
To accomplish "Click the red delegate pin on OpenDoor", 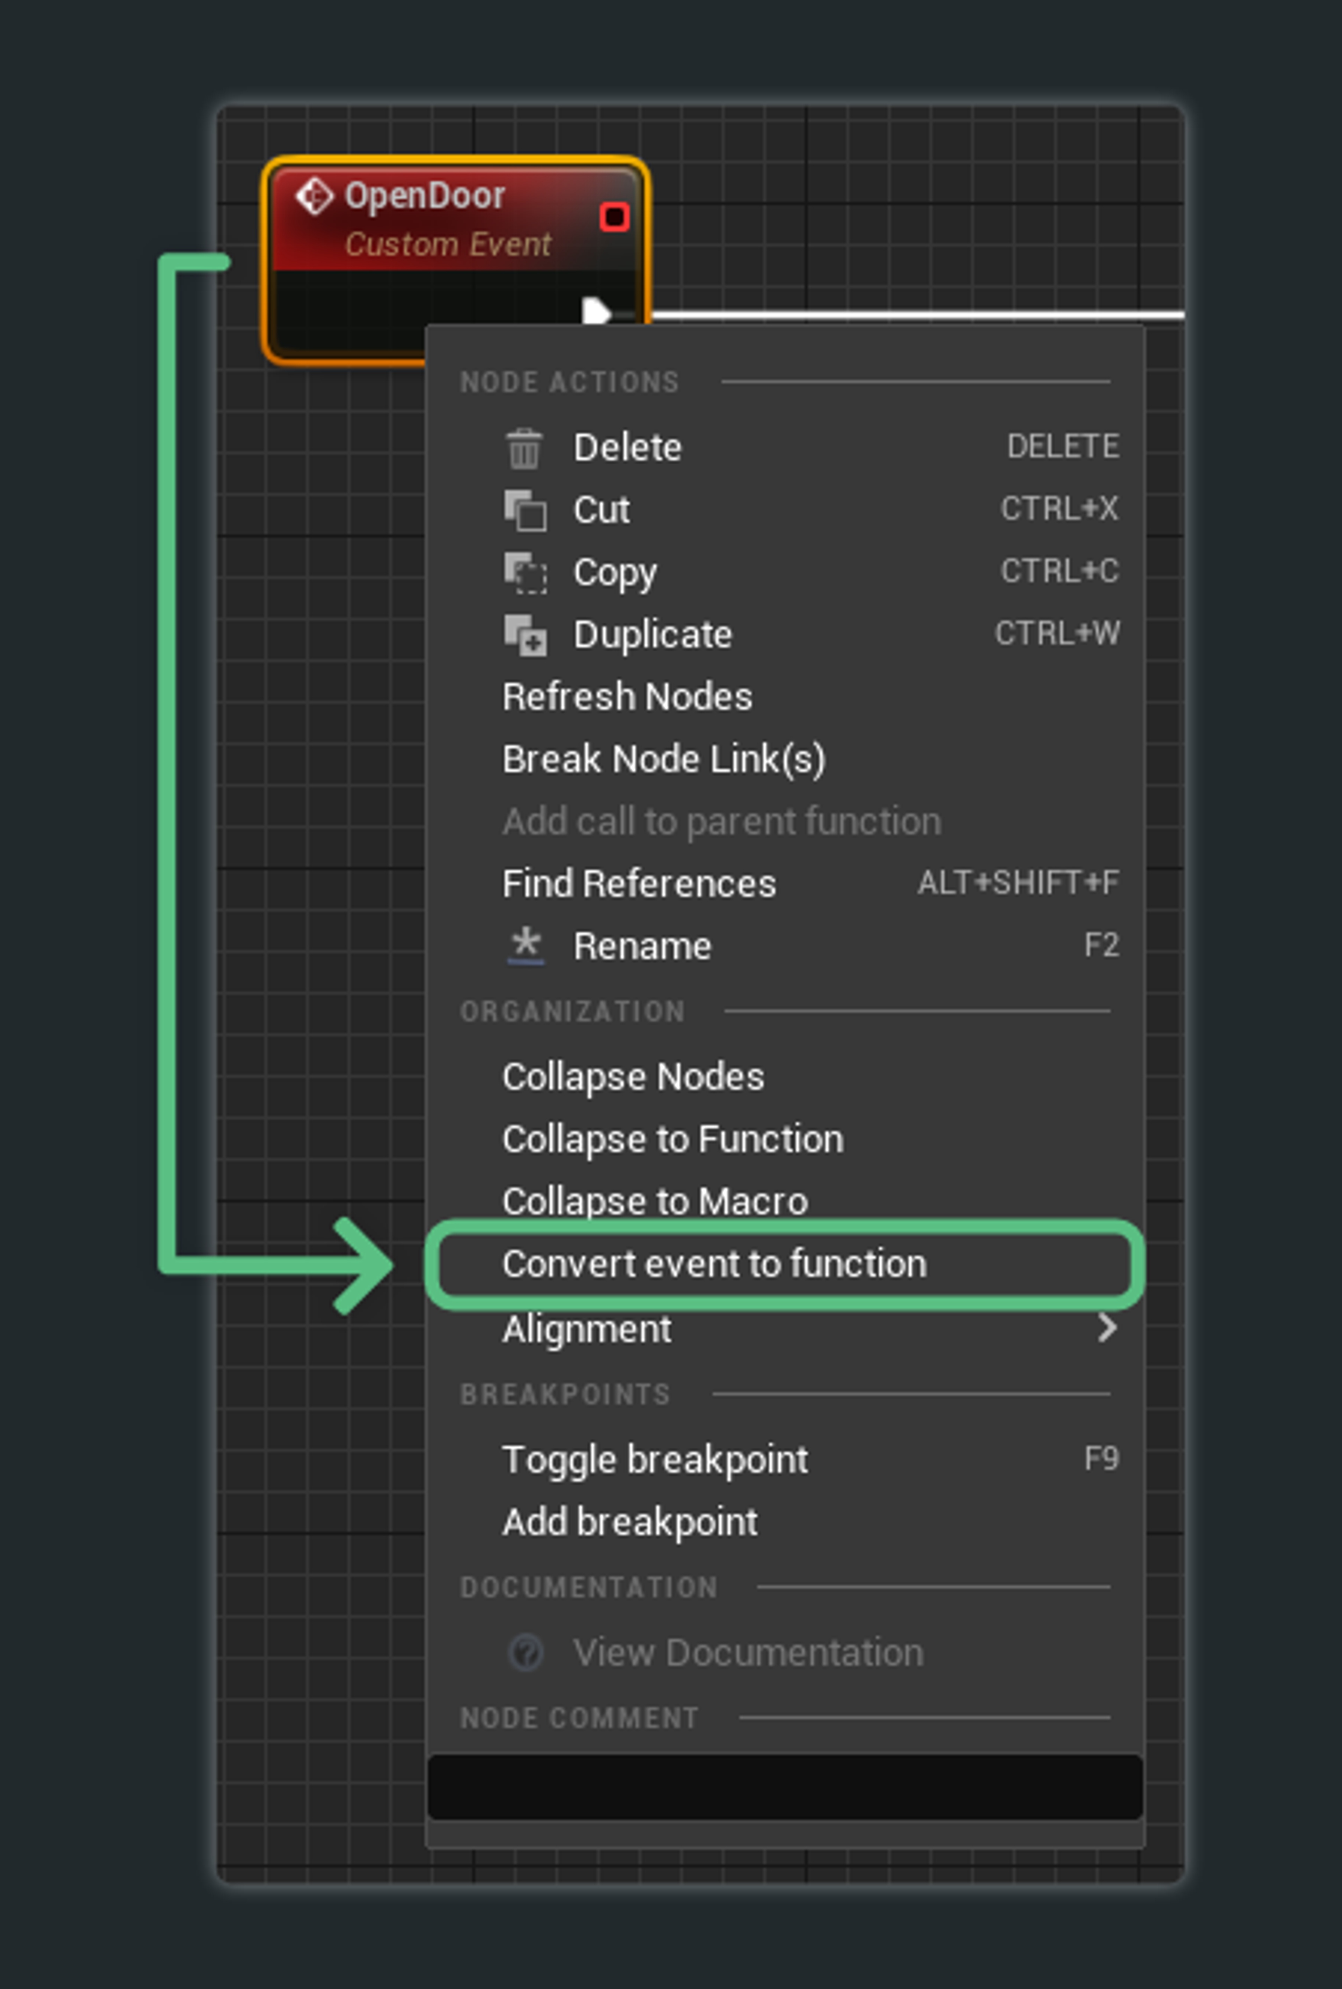I will tap(614, 217).
